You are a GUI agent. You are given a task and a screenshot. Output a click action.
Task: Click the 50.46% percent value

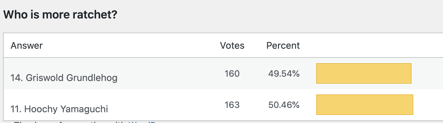coord(284,105)
